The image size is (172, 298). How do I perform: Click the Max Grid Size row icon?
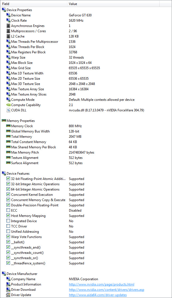tap(8, 68)
